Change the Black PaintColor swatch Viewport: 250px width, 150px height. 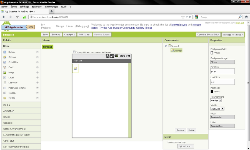[212, 91]
